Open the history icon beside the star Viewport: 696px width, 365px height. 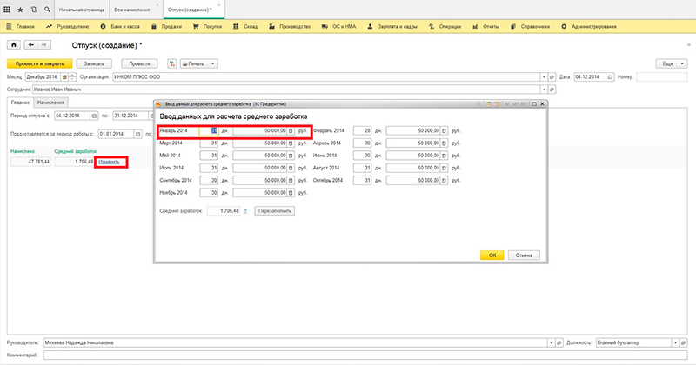pos(34,10)
